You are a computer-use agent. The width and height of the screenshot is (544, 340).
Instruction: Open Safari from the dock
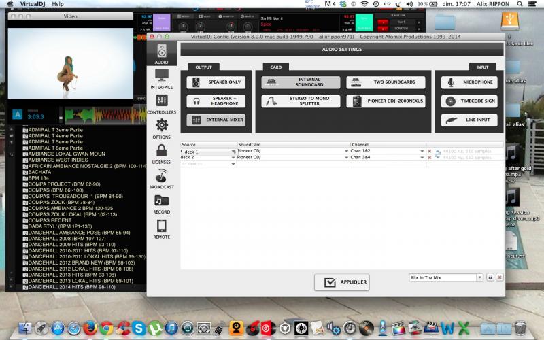74,328
